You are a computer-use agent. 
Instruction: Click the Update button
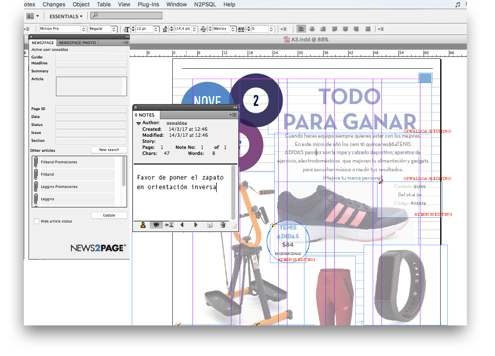point(109,215)
